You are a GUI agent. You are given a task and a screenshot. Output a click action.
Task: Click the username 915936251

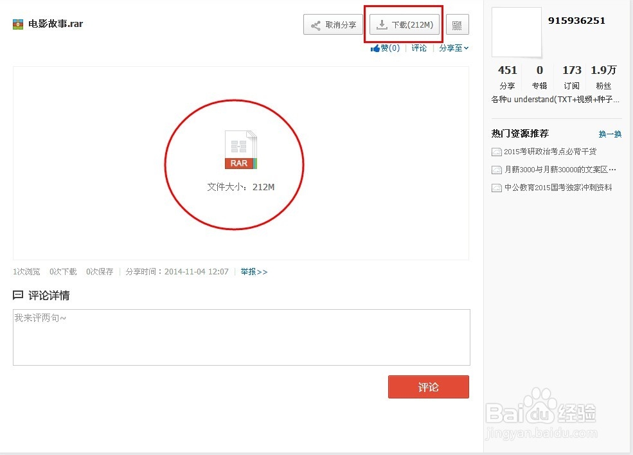pos(576,21)
